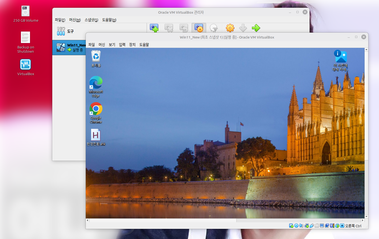The image size is (379, 239).
Task: Click the Take Snapshot toolbar icon
Action: click(154, 28)
